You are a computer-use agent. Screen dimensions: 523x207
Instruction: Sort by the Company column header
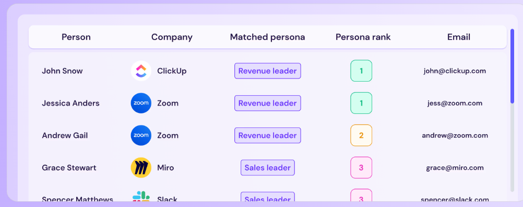coord(172,37)
